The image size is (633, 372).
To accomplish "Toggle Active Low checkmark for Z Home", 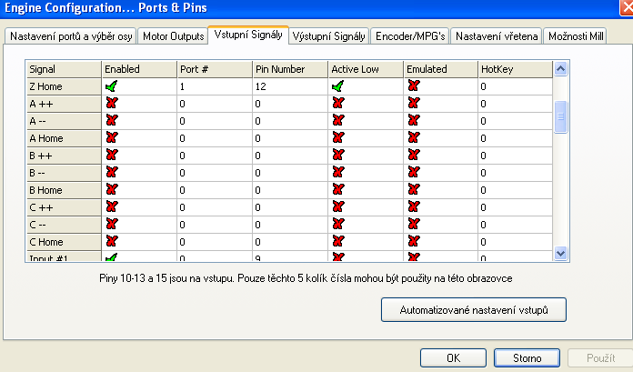I will click(x=339, y=85).
